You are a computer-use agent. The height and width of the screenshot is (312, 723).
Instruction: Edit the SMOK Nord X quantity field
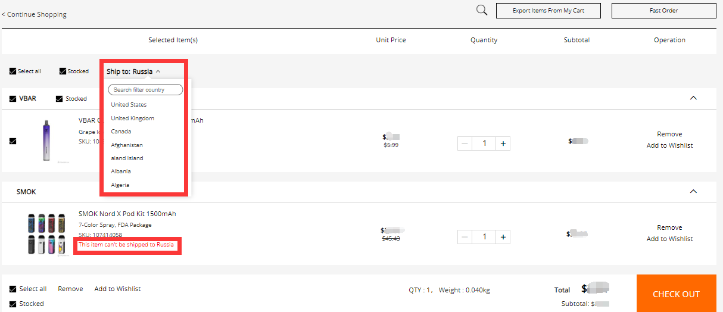[x=484, y=237]
